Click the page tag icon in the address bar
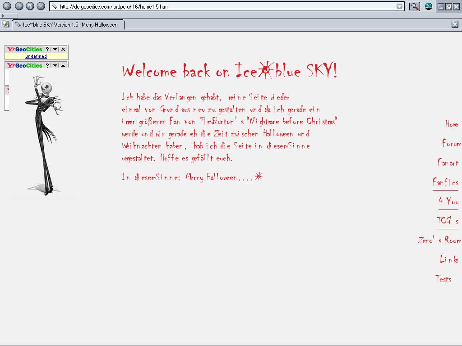Viewport: 462px width, 346px height. point(55,6)
